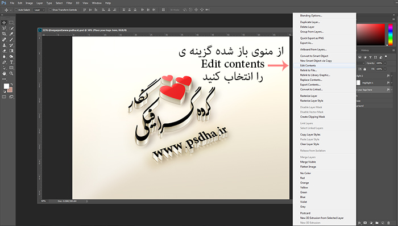
Task: Click the New adjustment layer icon
Action: (371, 223)
